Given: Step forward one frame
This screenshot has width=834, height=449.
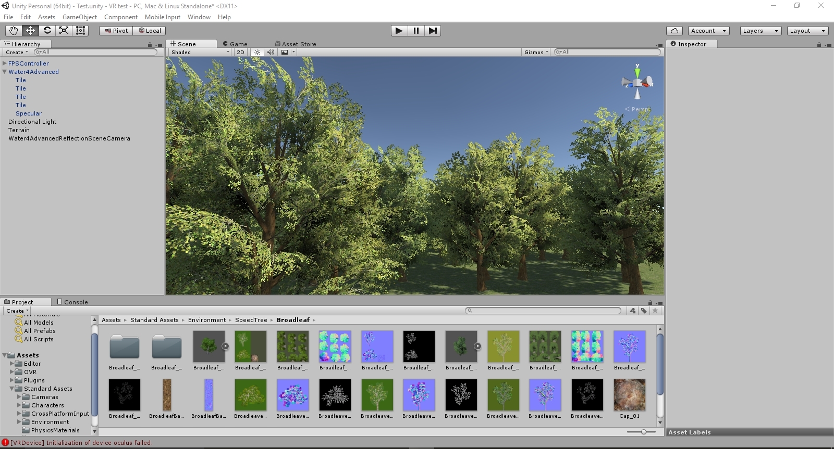Looking at the screenshot, I should tap(433, 31).
